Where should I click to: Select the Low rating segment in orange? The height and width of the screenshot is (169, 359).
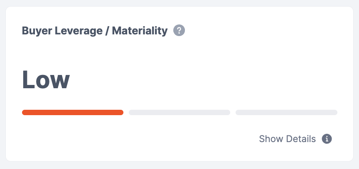[x=73, y=112]
